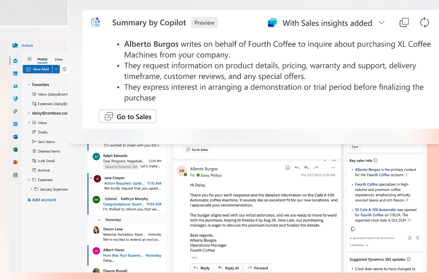Switch to the View tab
The height and width of the screenshot is (280, 439).
[x=59, y=59]
